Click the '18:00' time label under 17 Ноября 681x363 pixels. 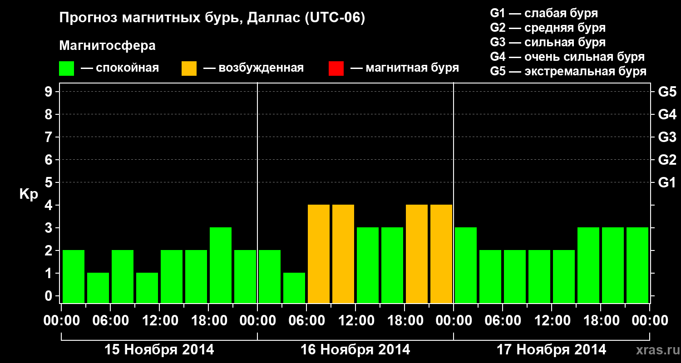pyautogui.click(x=601, y=321)
